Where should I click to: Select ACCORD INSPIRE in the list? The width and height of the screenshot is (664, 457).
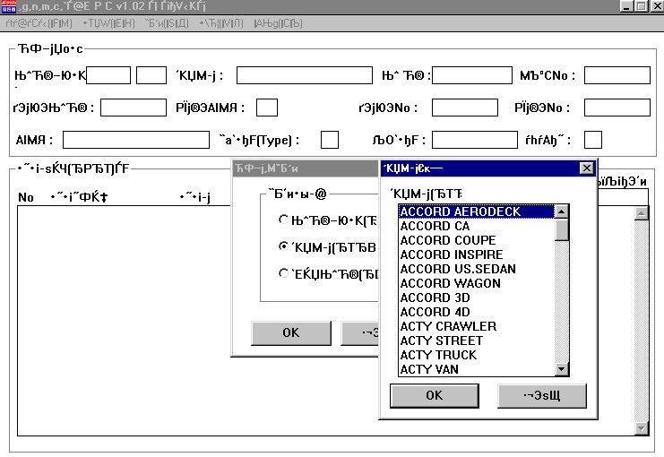477,255
